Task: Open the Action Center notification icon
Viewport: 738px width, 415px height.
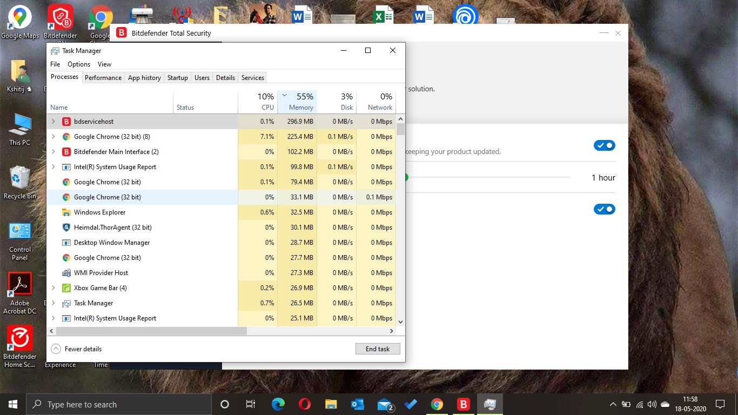Action: (x=720, y=404)
